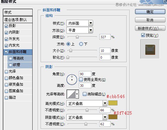Open highlight color swatch #cbb546
Viewport: 167px width, 130px height.
[x=113, y=103]
